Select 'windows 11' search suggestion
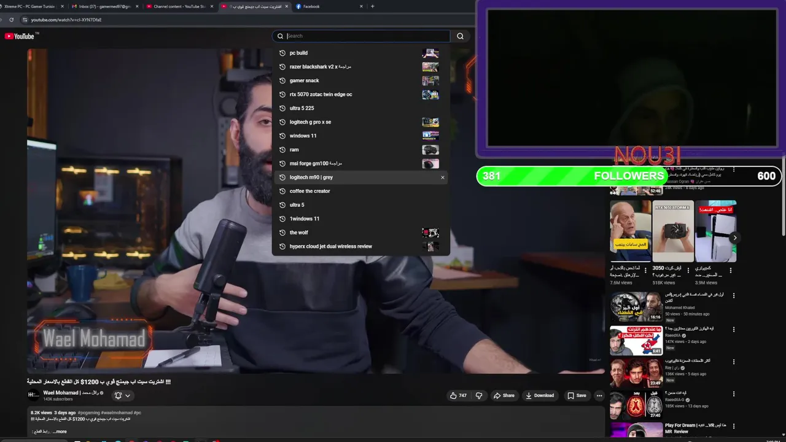The width and height of the screenshot is (786, 442). point(361,136)
